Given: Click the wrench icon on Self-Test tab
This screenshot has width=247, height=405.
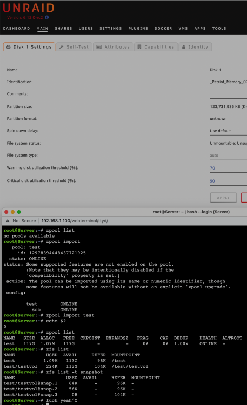Looking at the screenshot, I should 62,47.
